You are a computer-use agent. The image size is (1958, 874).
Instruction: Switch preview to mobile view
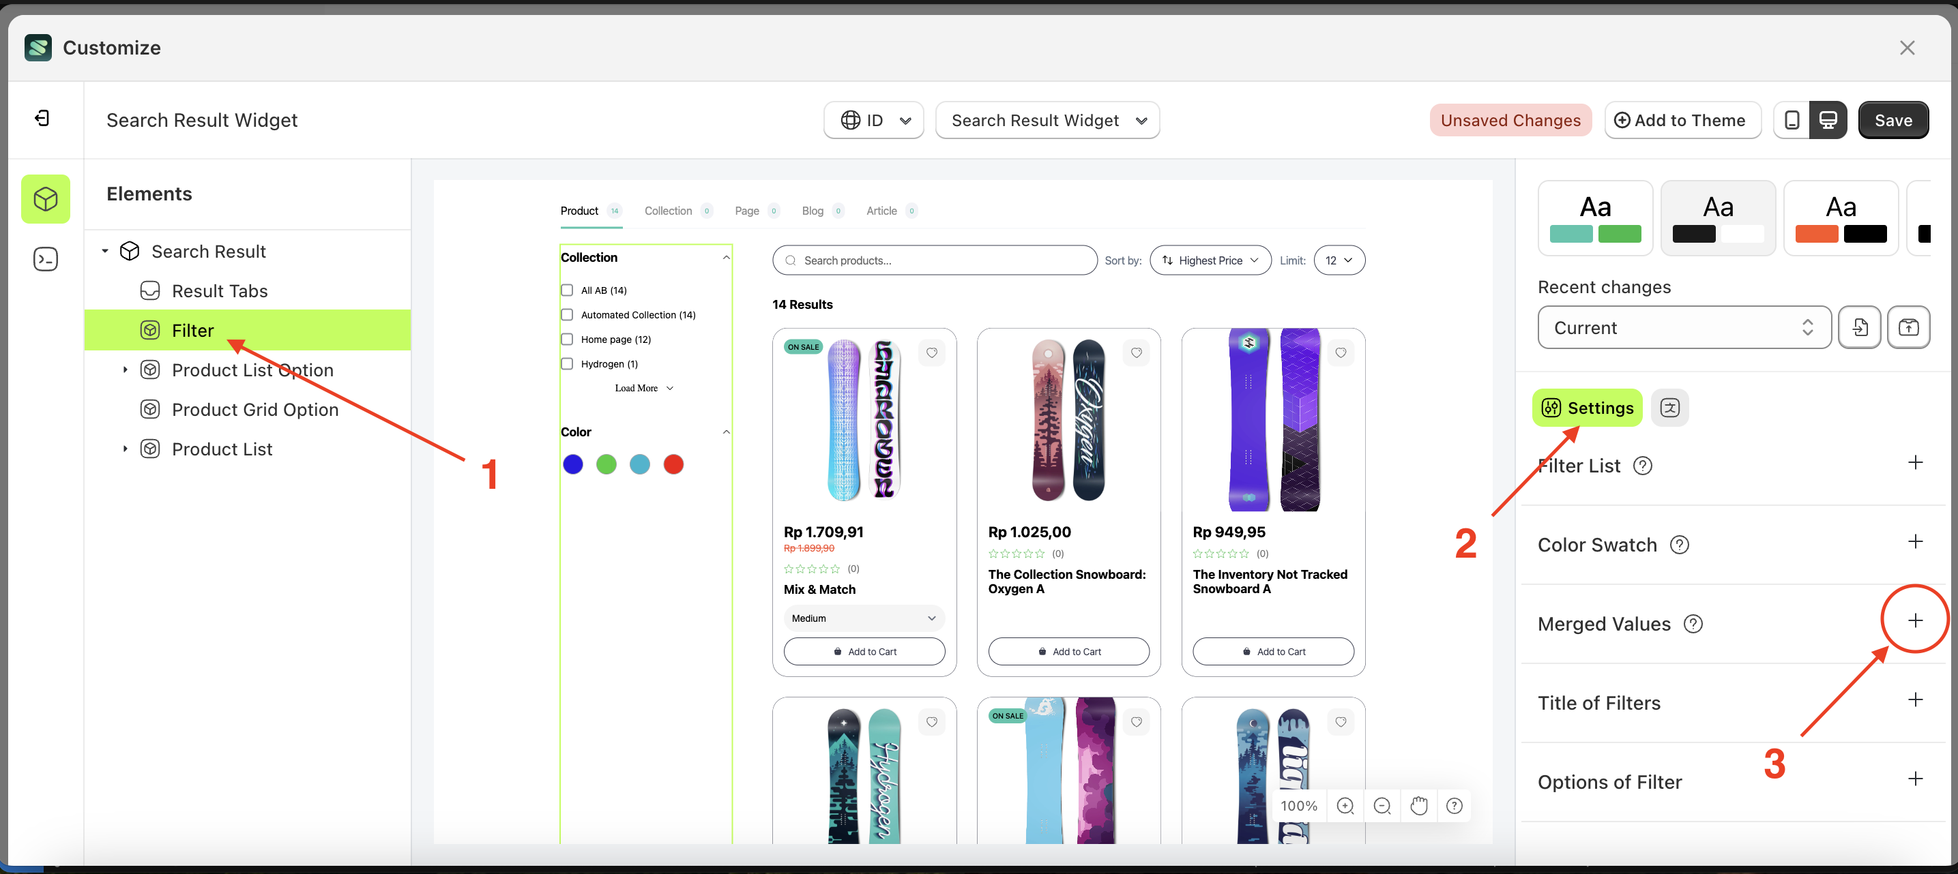pos(1793,119)
